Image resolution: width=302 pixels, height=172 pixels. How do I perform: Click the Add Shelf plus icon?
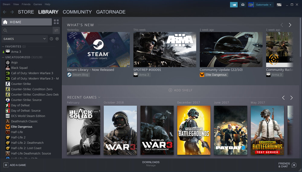(170, 90)
